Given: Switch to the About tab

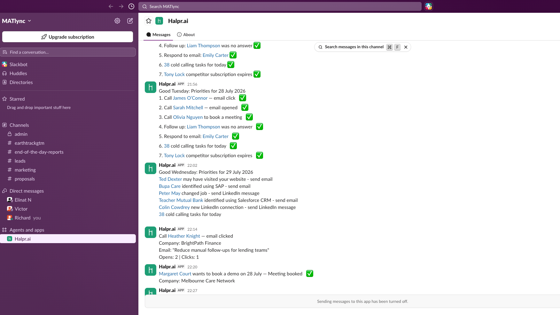Looking at the screenshot, I should pos(186,35).
